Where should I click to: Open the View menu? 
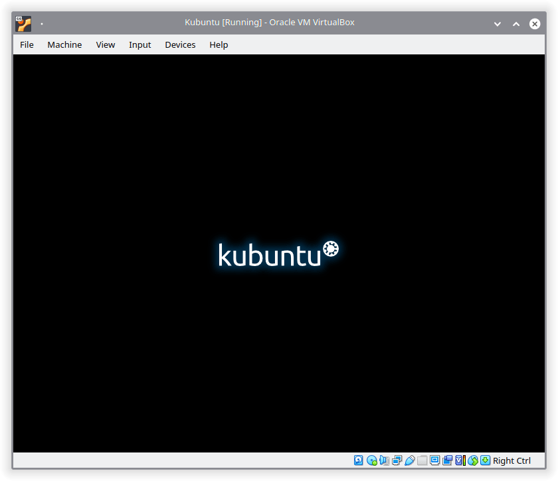pyautogui.click(x=106, y=45)
